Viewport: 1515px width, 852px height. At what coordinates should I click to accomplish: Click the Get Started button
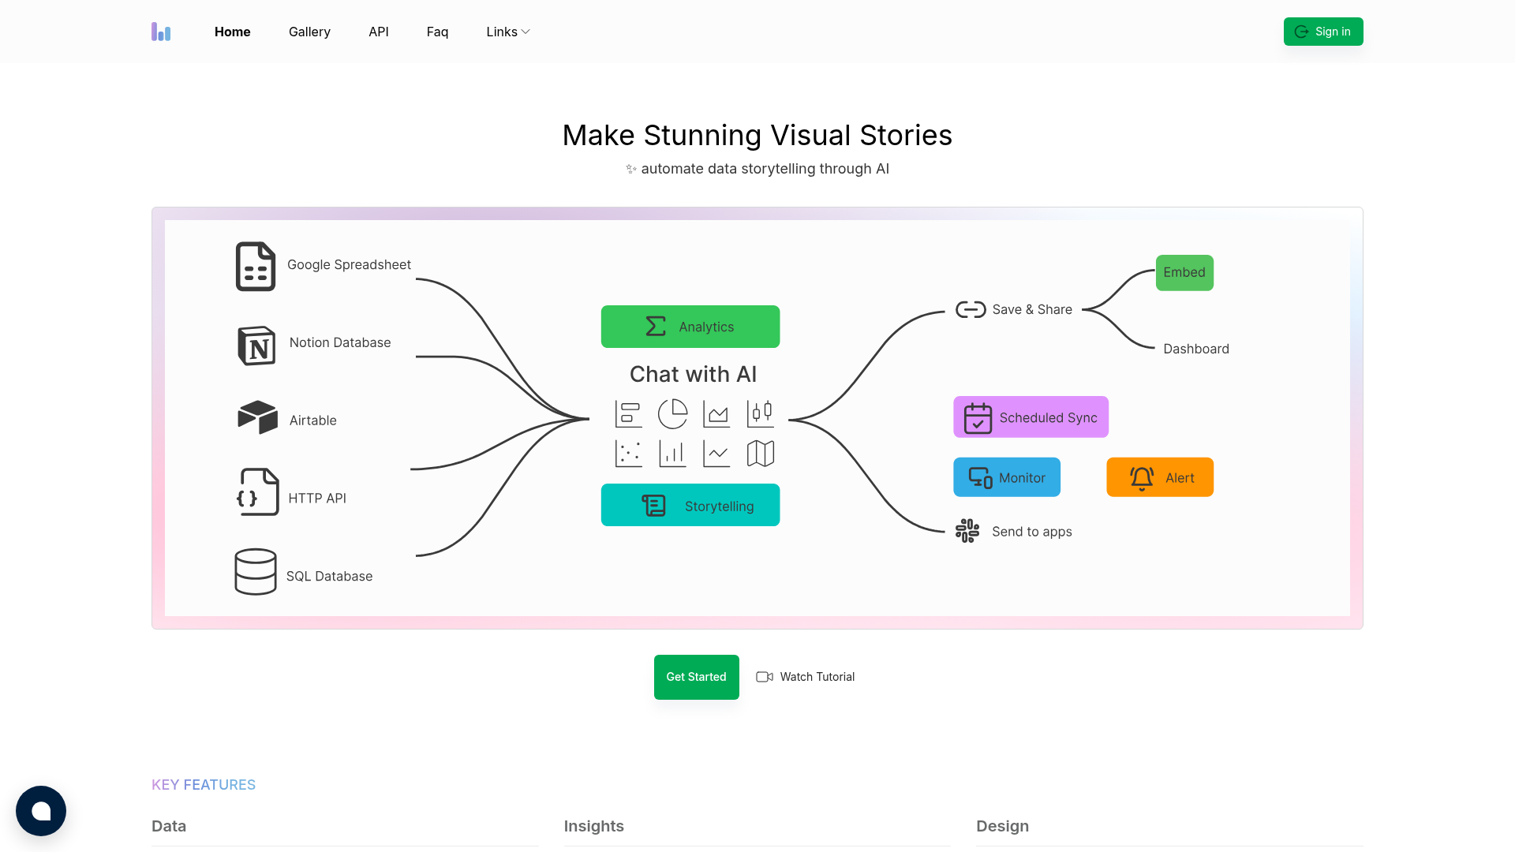pos(697,677)
